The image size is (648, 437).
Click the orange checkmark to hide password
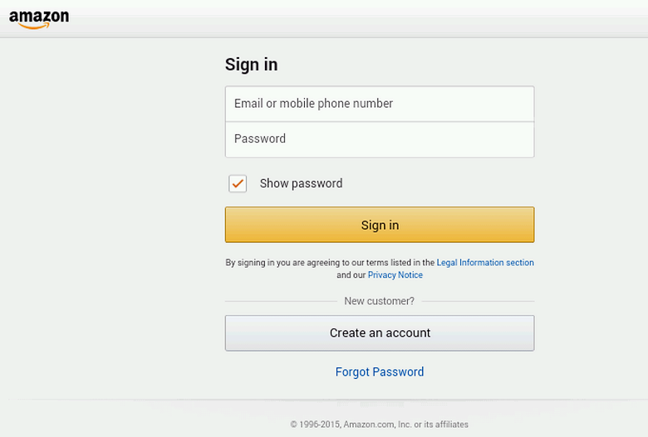click(238, 183)
